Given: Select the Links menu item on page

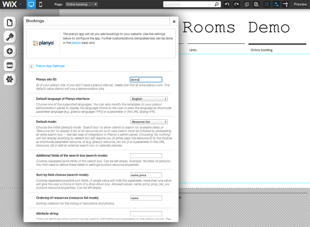Looking at the screenshot, I should coord(193,50).
